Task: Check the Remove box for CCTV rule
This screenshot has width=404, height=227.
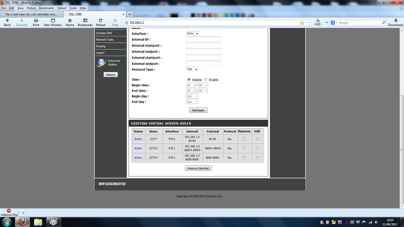Action: coord(244,139)
